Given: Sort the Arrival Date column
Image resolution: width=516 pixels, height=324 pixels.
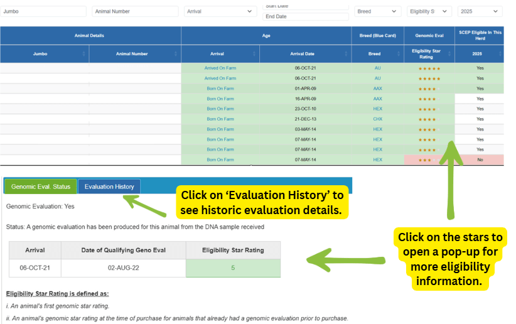Looking at the screenshot, I should click(345, 54).
